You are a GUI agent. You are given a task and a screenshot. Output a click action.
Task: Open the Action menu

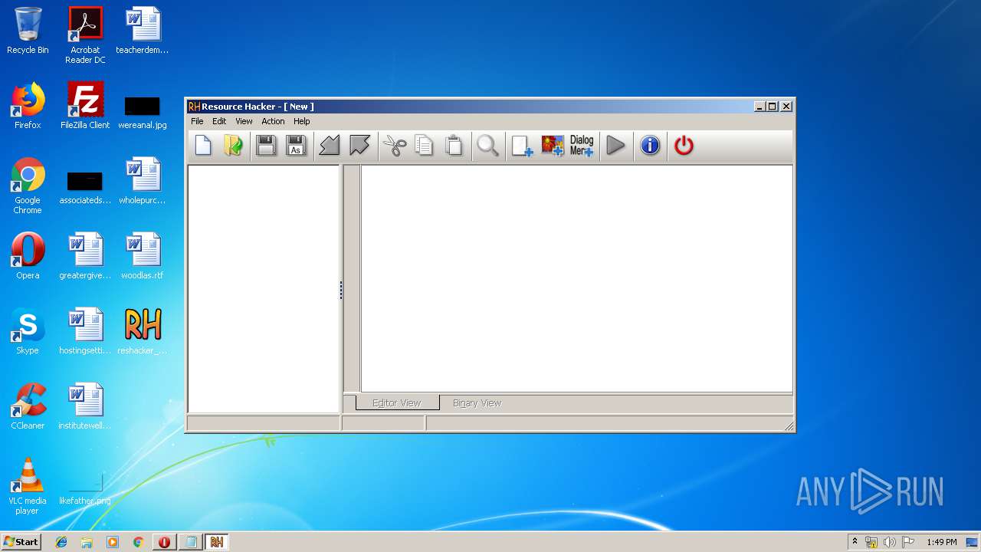273,121
